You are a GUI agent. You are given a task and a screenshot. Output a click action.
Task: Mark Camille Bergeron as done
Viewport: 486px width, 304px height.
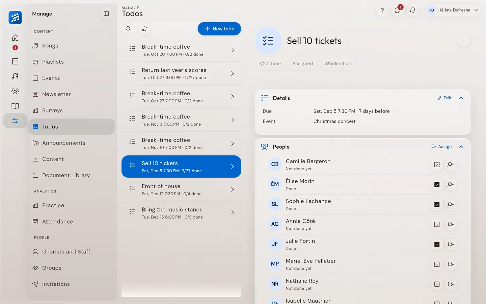point(437,164)
